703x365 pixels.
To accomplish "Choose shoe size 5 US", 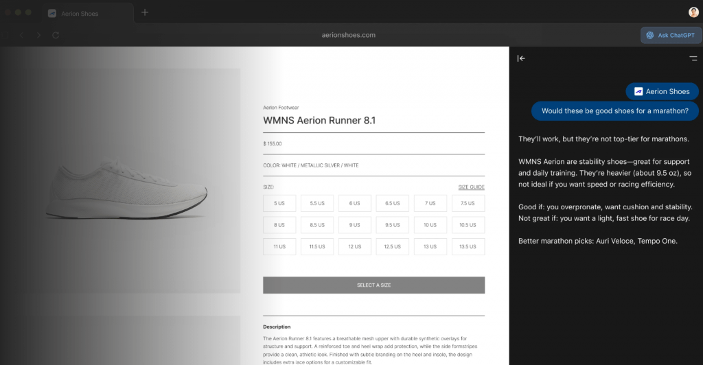I will click(279, 203).
